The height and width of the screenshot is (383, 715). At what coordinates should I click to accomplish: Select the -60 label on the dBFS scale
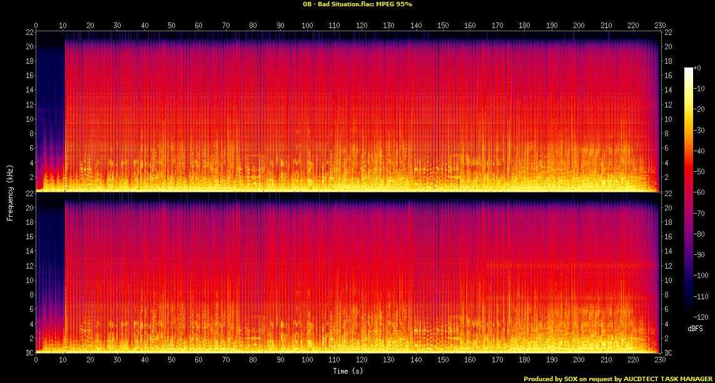(702, 192)
